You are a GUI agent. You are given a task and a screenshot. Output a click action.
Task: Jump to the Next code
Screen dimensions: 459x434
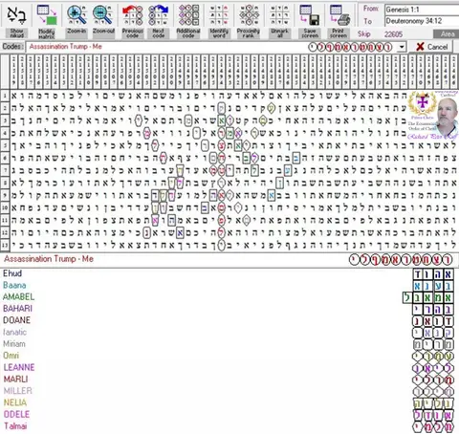[159, 20]
